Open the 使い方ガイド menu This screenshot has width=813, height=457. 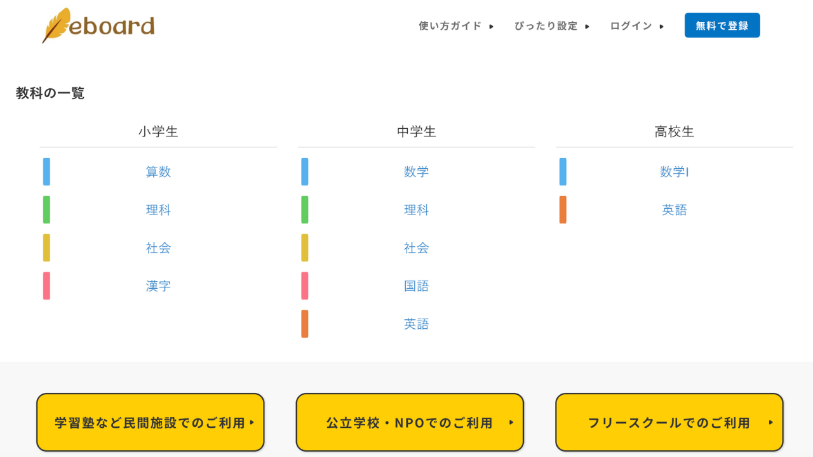click(450, 26)
